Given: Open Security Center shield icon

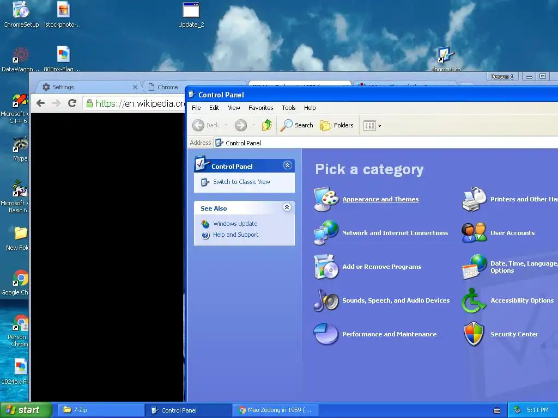Looking at the screenshot, I should tap(474, 334).
